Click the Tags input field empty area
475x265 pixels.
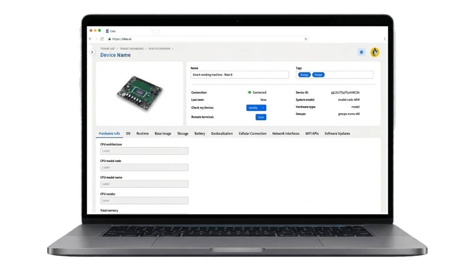(x=348, y=75)
